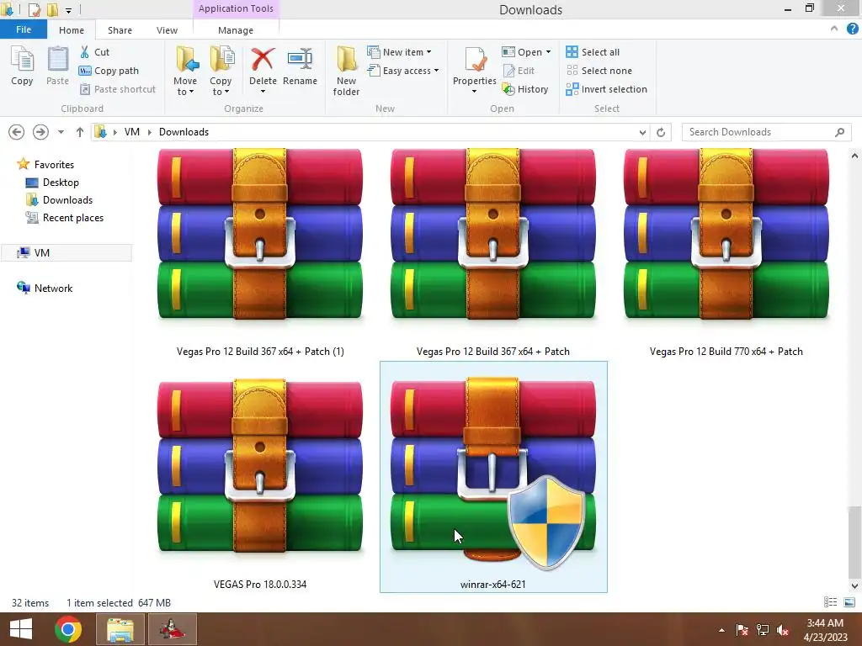Click the Copy icon in Clipboard group
This screenshot has height=646, width=862.
tap(22, 66)
